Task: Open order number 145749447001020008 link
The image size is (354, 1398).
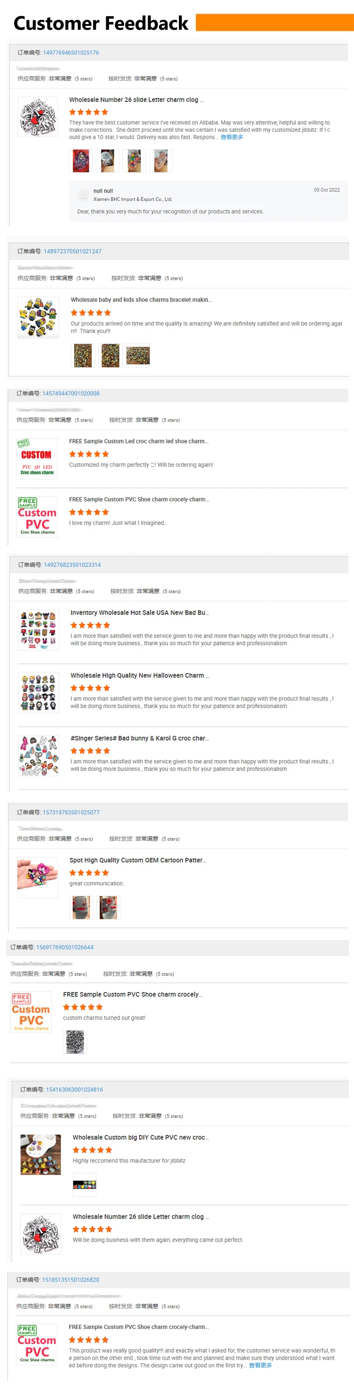Action: pos(70,394)
